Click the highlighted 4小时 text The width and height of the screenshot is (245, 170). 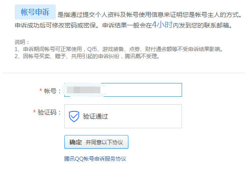(x=162, y=24)
